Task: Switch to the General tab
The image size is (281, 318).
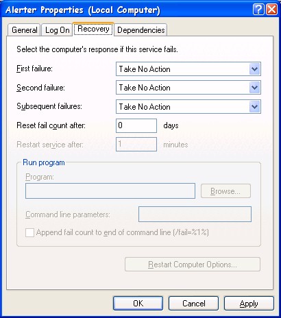Action: point(24,30)
